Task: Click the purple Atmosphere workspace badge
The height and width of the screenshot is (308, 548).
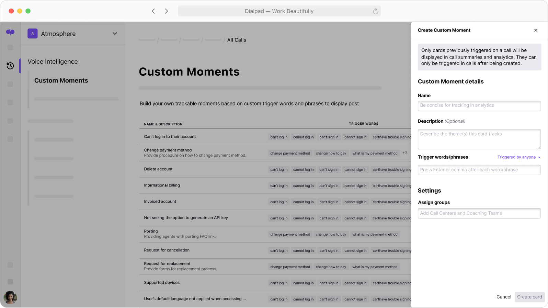Action: point(33,34)
